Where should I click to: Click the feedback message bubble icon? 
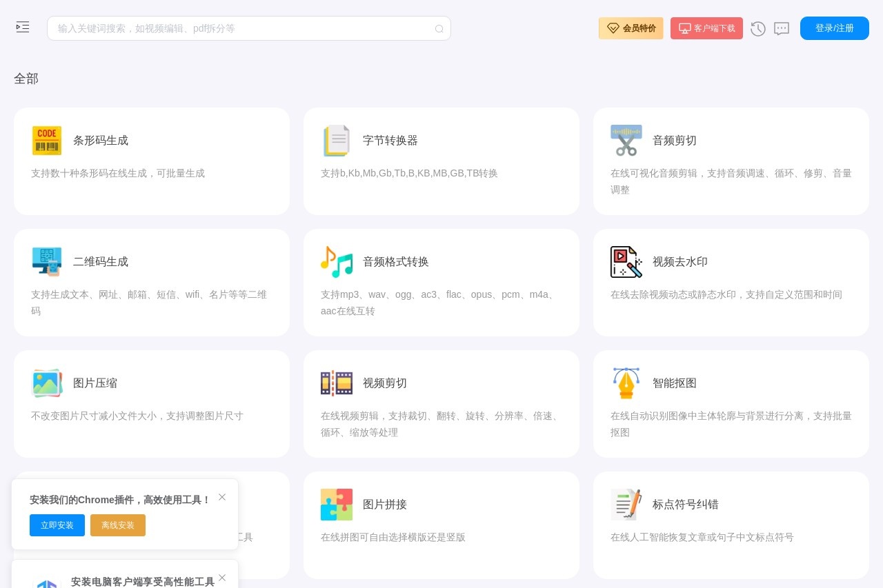pos(782,29)
